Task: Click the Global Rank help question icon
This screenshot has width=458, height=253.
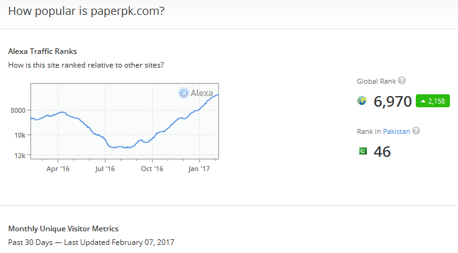Action: 402,81
